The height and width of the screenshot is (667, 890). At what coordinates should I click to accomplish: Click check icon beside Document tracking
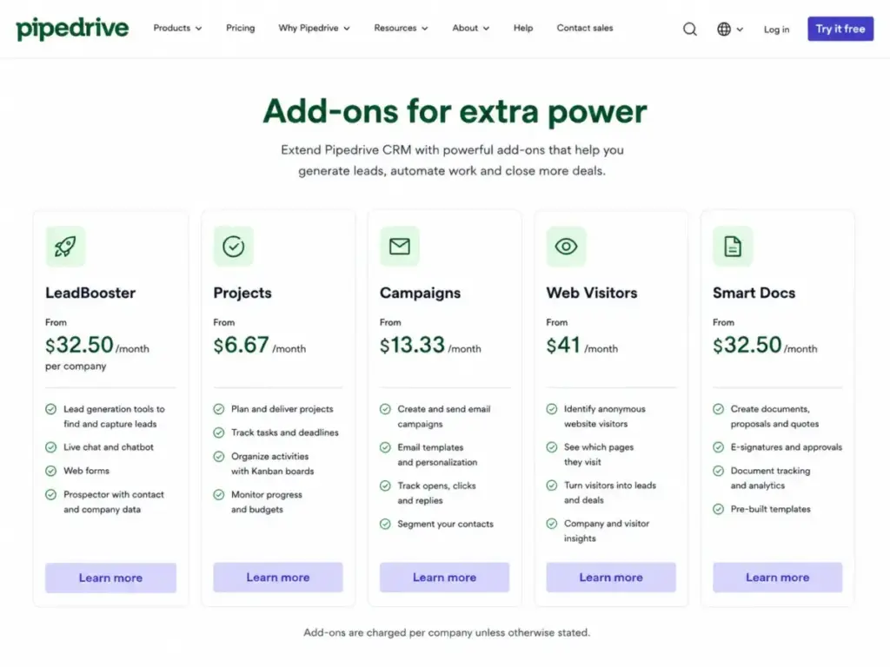pyautogui.click(x=719, y=471)
